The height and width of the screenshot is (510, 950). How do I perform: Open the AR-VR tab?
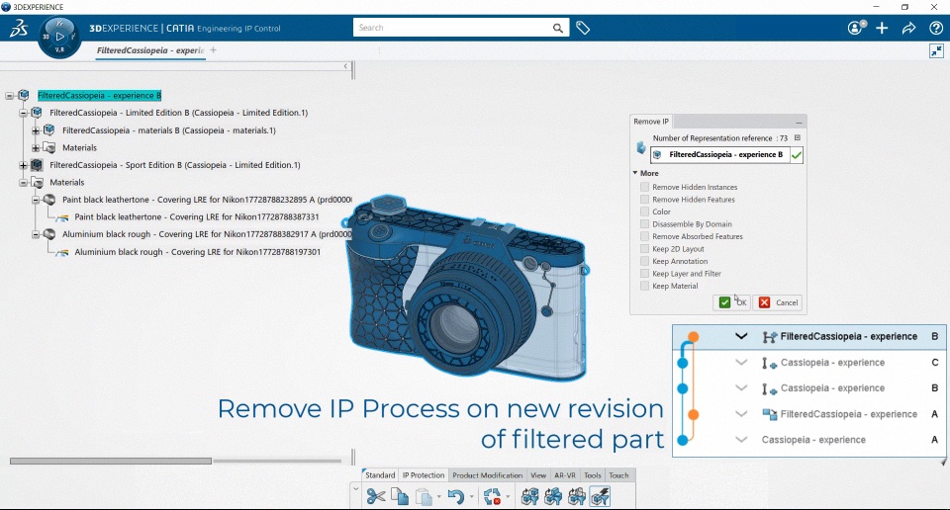[x=565, y=475]
